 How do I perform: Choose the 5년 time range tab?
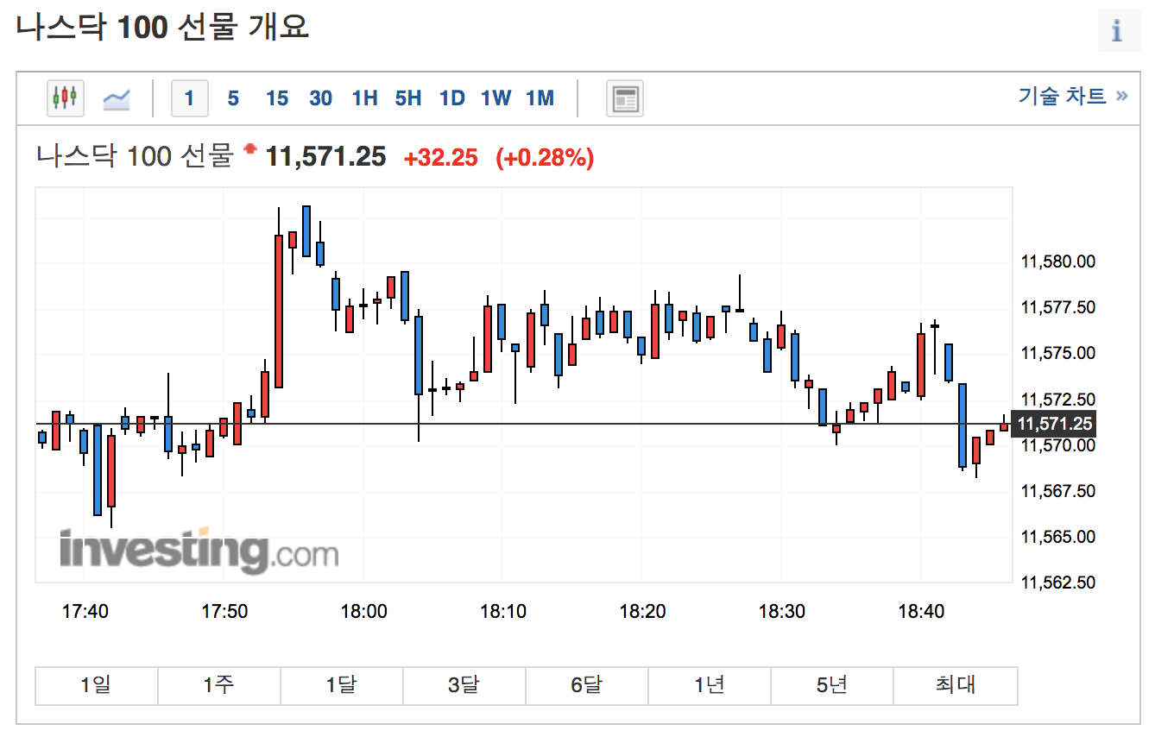click(832, 685)
